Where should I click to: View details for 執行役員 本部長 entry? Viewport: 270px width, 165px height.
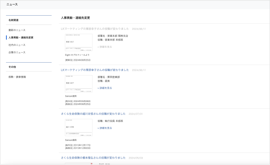coord(105,128)
